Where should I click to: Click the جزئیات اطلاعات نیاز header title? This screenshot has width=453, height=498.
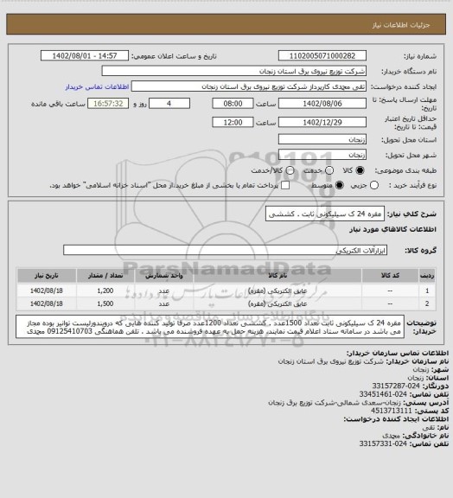pyautogui.click(x=401, y=25)
